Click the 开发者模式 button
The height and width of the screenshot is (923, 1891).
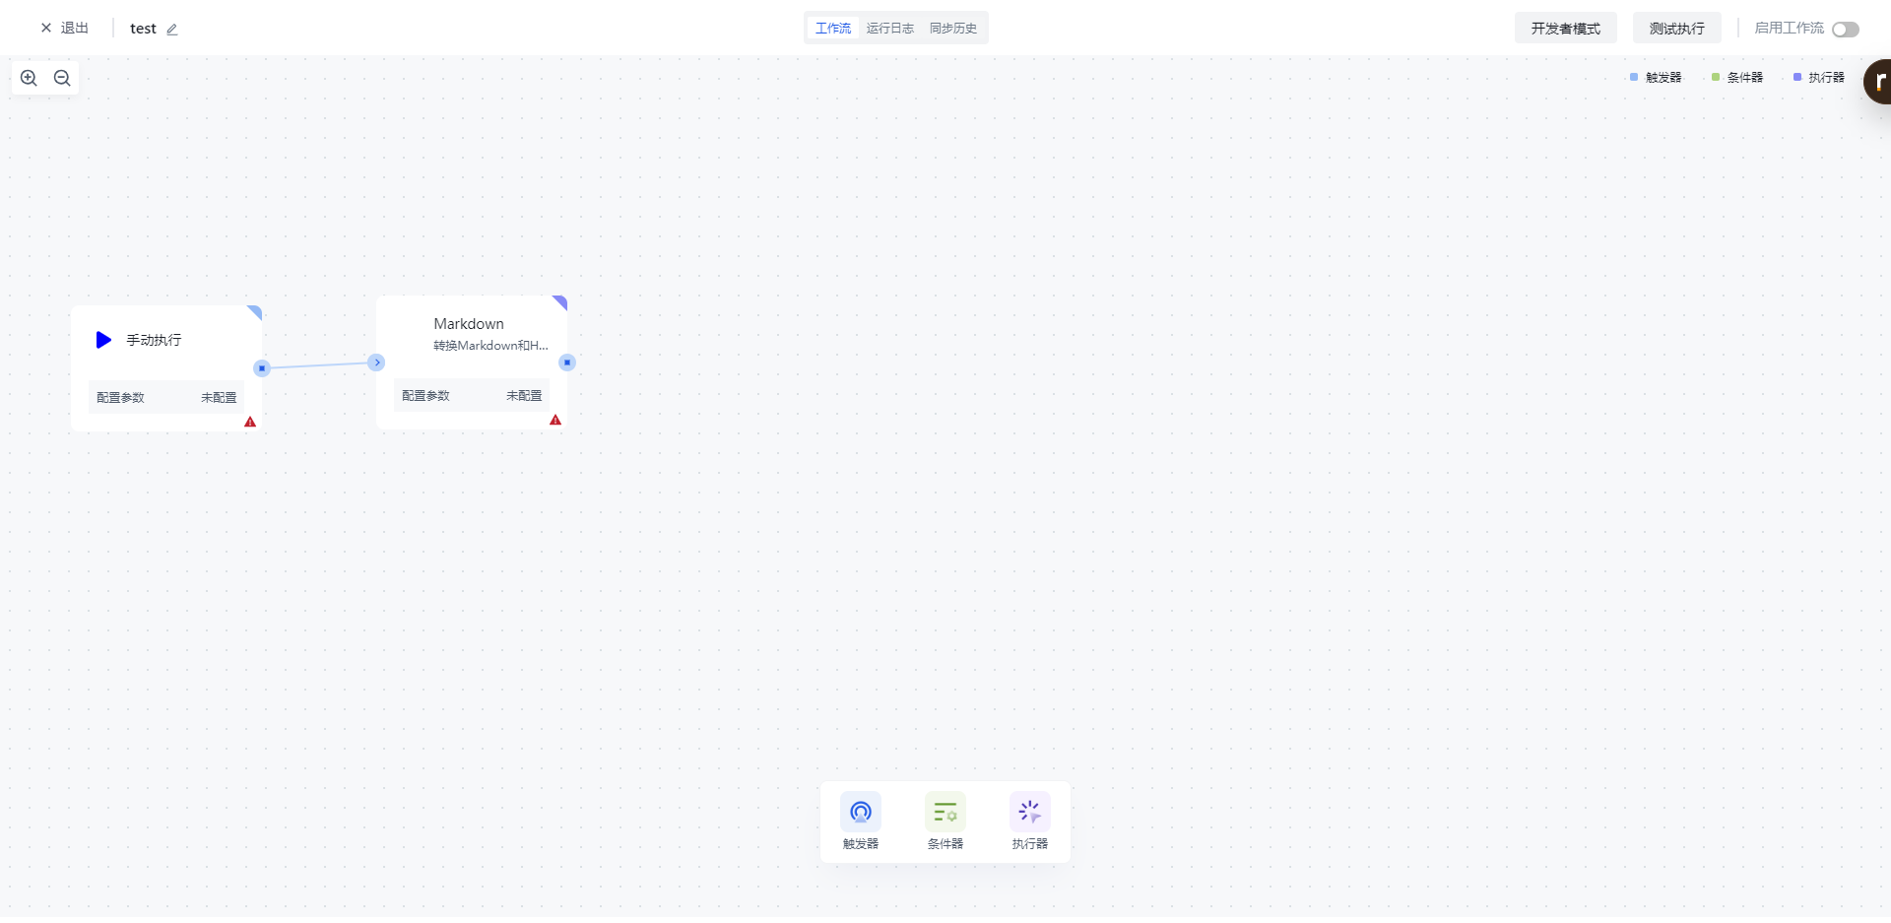coord(1565,29)
